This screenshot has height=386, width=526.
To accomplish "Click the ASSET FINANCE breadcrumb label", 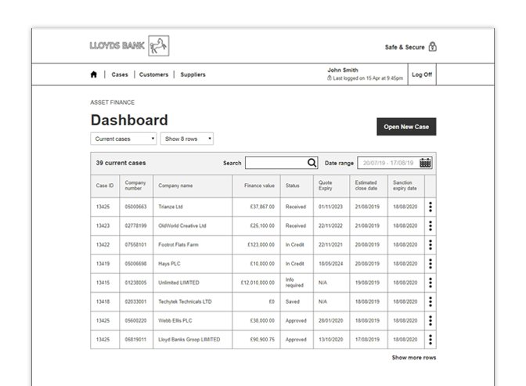I will tap(112, 103).
